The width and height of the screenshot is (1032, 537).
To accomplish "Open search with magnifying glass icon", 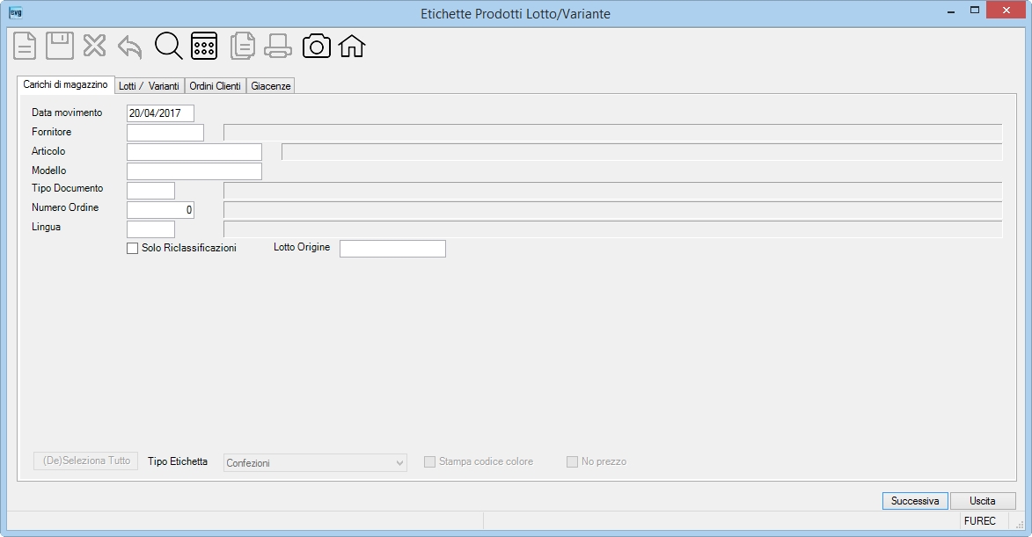I will click(x=169, y=46).
